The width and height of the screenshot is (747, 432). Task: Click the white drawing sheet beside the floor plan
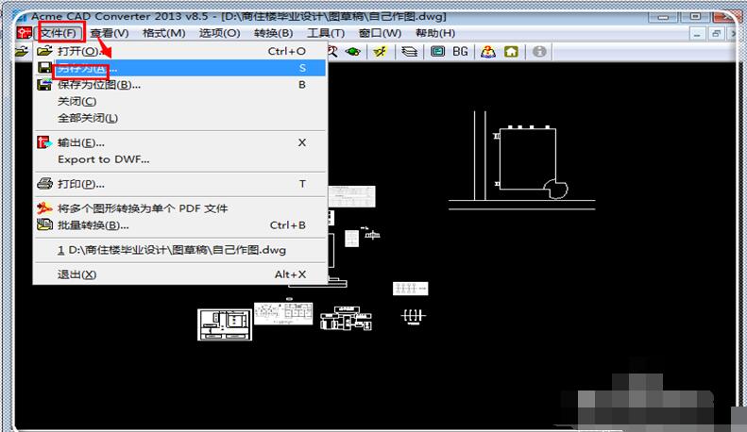coord(283,313)
